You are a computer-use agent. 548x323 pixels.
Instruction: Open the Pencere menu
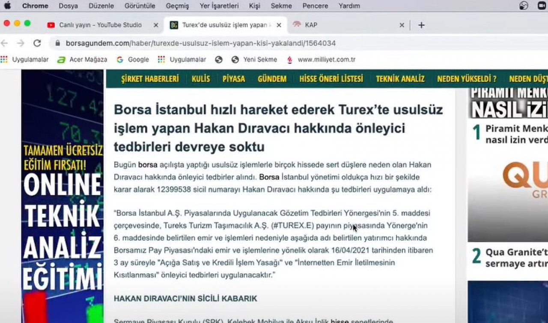315,6
